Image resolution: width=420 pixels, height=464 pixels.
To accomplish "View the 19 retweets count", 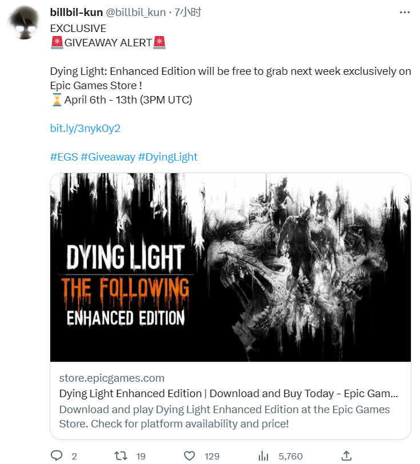I will [x=141, y=456].
